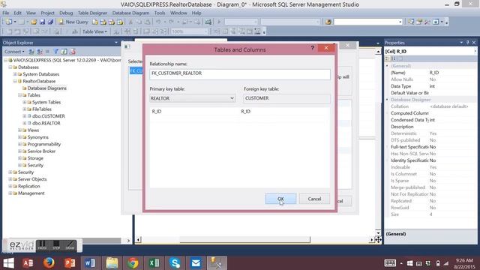Screen dimensions: 480x270
Task: Click the Relationship name text field
Action: [x=240, y=74]
